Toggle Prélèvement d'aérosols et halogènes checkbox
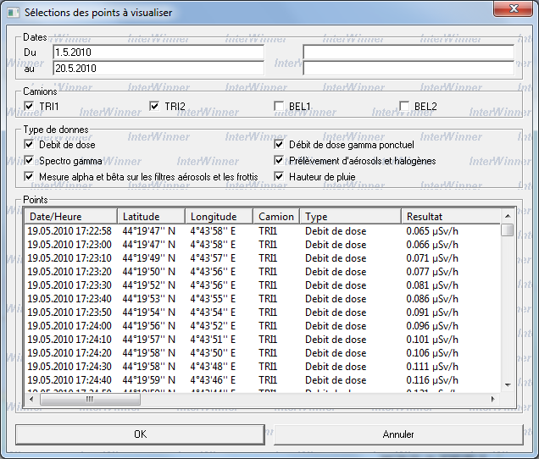539x459 pixels. [x=281, y=160]
